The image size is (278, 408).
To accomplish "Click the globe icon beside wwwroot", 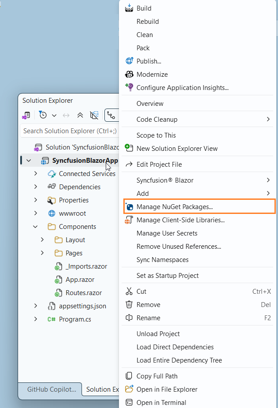I will click(x=52, y=213).
